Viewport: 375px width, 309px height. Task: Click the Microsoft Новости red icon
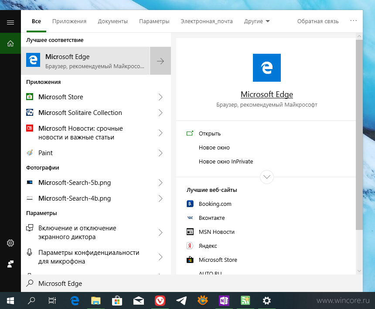pos(30,128)
